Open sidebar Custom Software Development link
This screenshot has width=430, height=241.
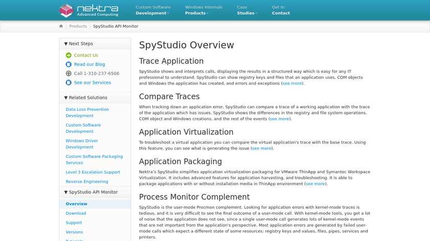83,128
